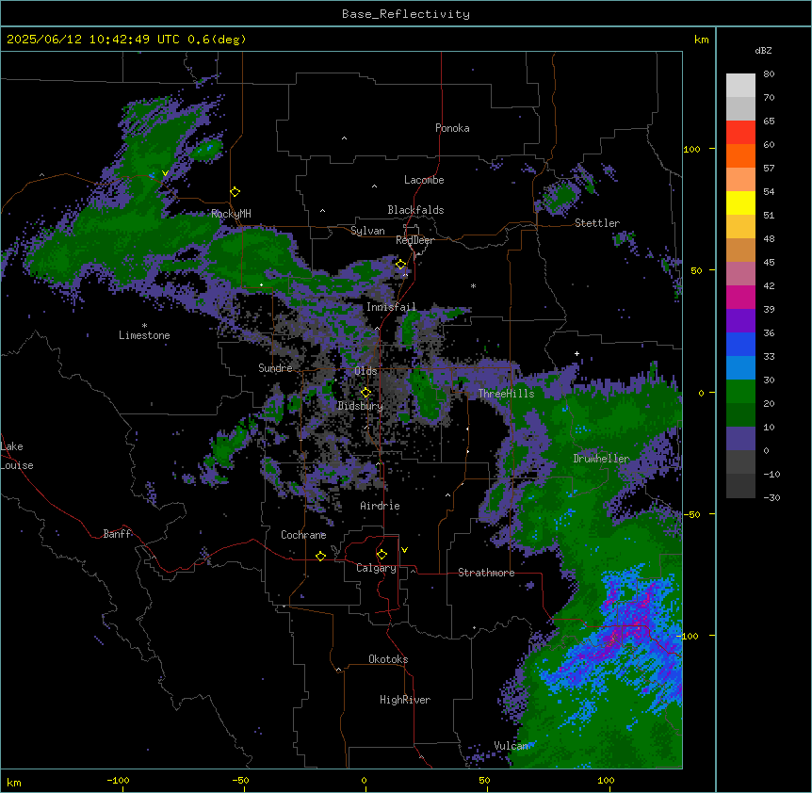Select the blue 33-36 dBZ legend swatch
The image size is (812, 793).
point(740,345)
